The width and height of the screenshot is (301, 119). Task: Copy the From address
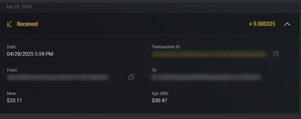pos(131,77)
